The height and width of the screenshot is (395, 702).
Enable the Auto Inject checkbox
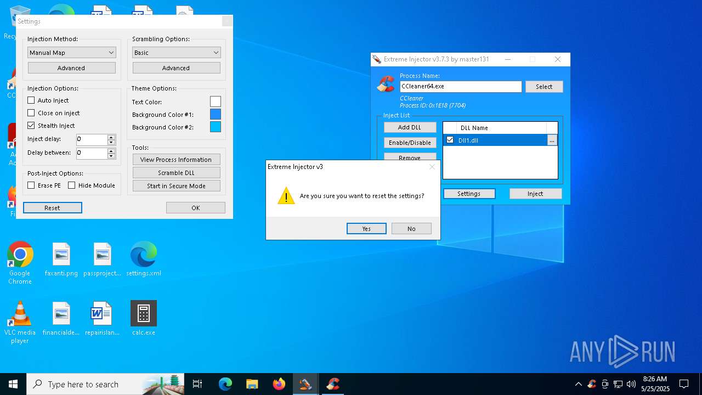pyautogui.click(x=31, y=100)
